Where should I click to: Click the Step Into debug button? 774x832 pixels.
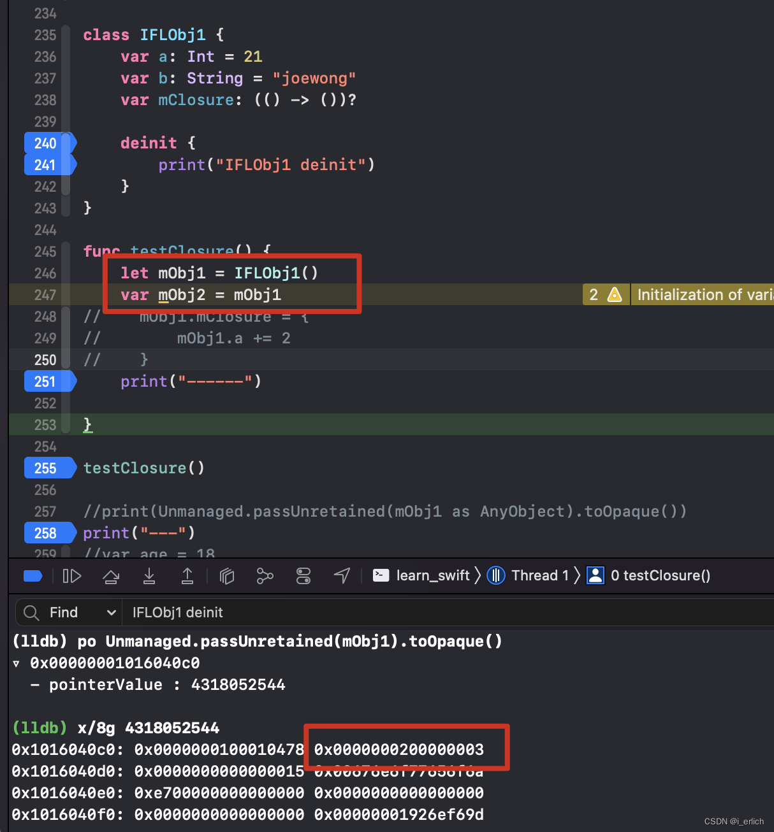coord(149,576)
